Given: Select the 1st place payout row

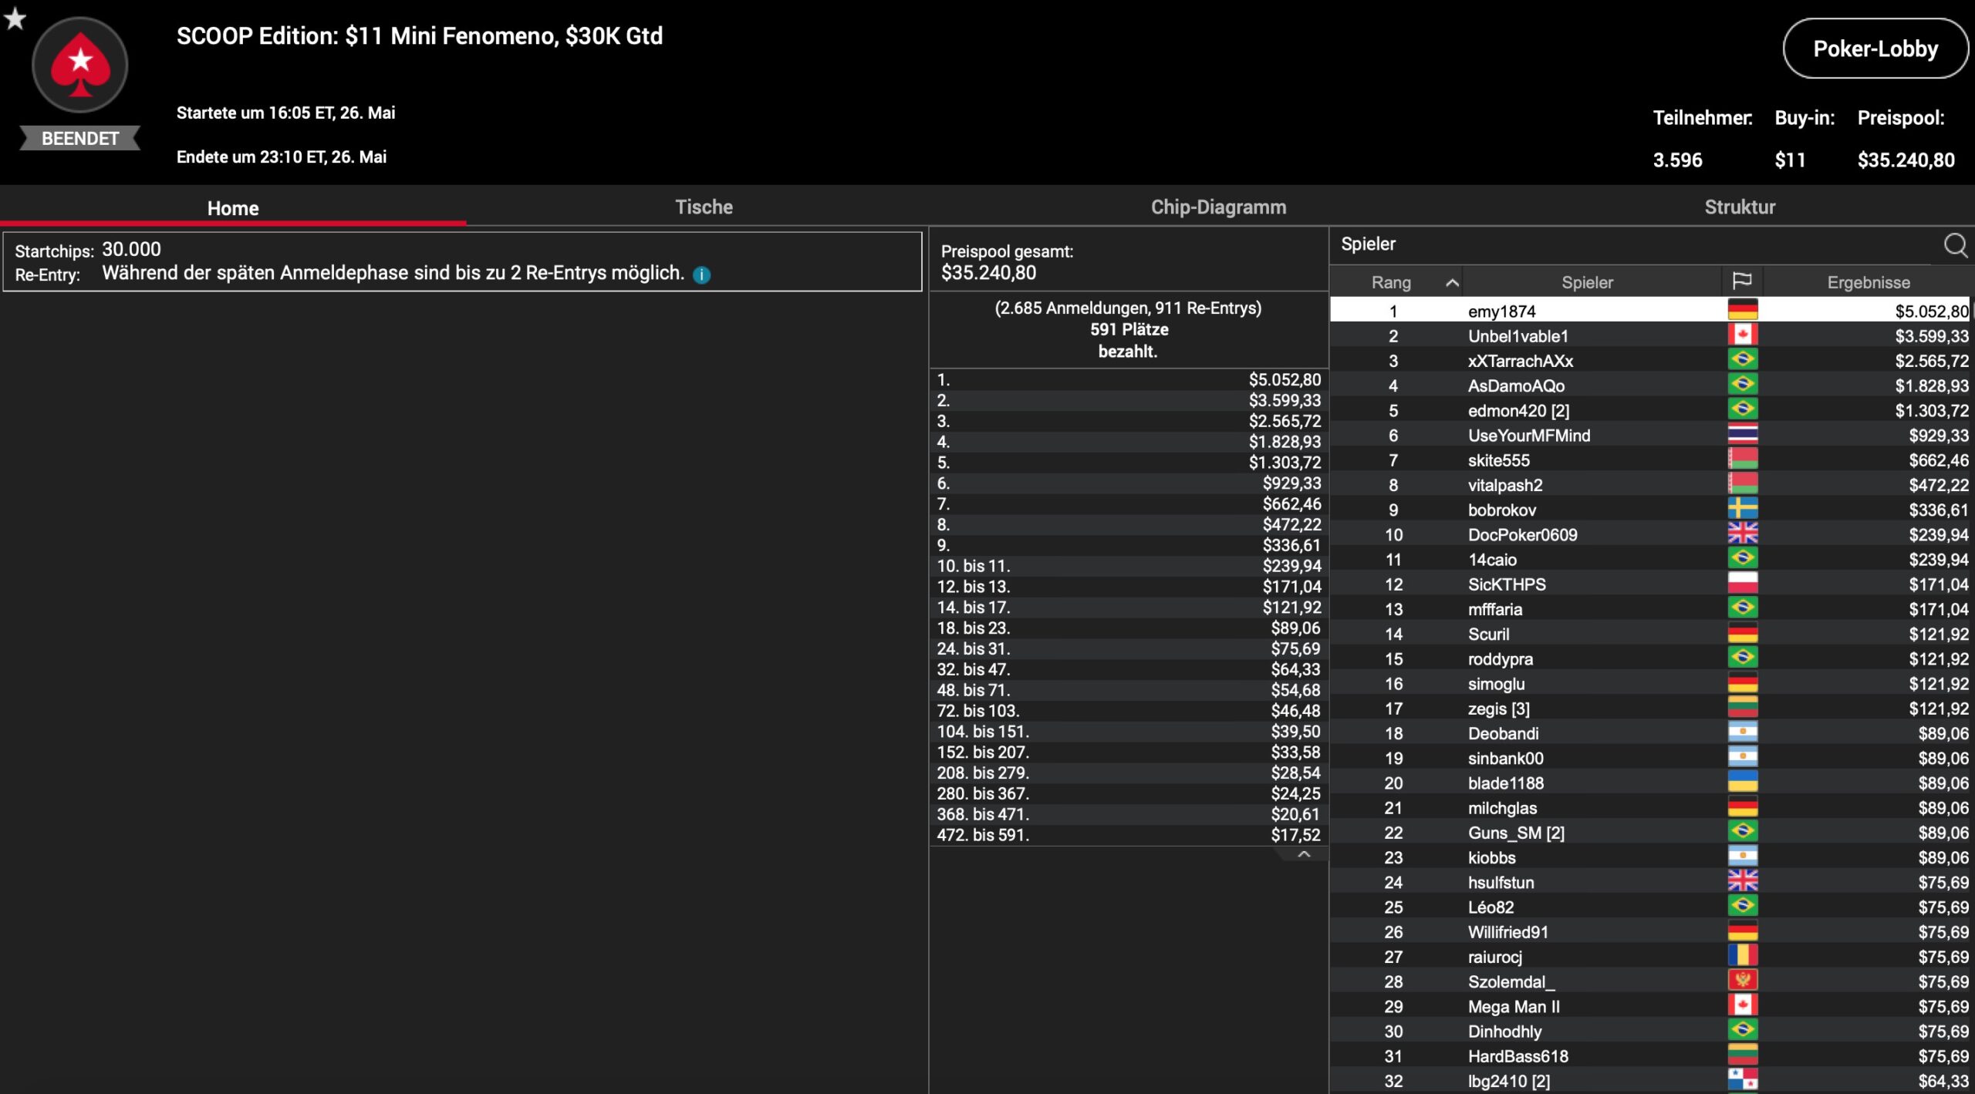Looking at the screenshot, I should click(x=1128, y=379).
